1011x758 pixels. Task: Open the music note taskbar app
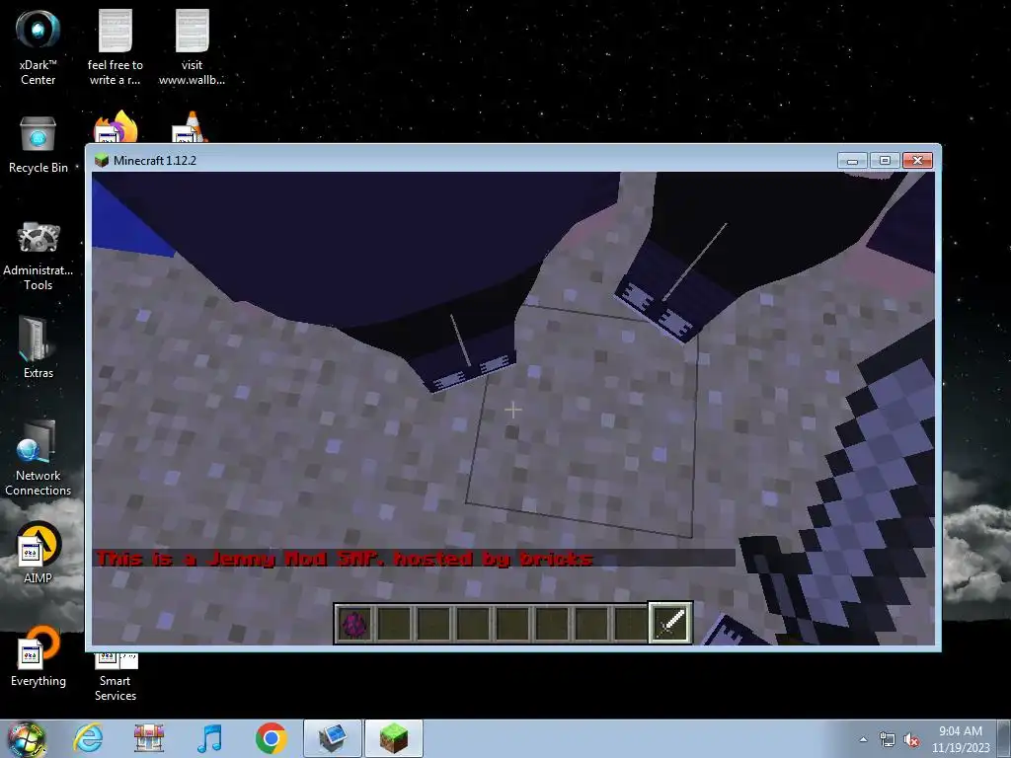(209, 738)
